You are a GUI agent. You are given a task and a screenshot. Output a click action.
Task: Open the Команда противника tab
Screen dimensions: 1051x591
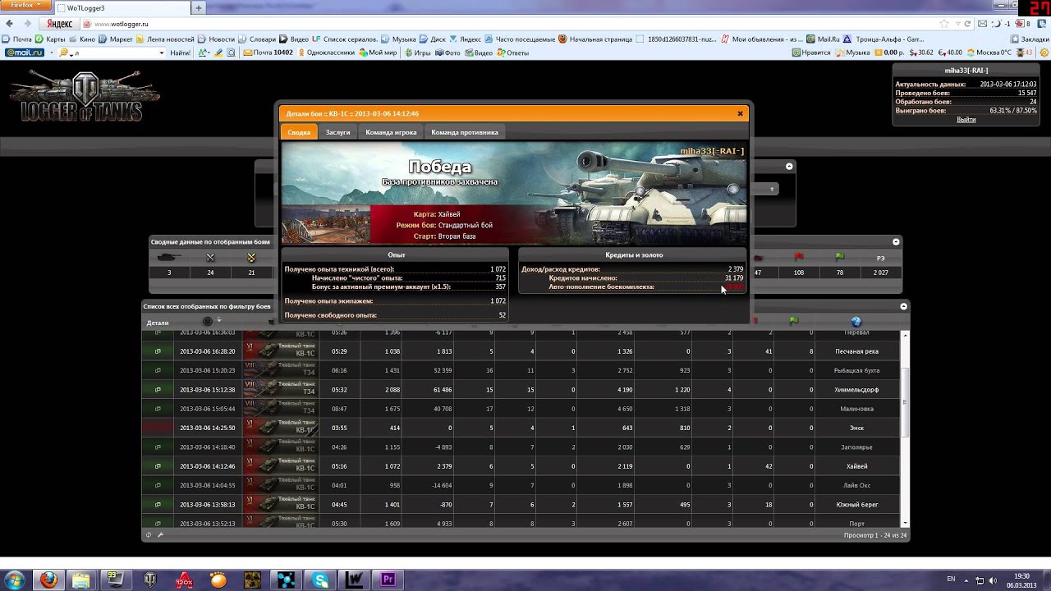465,132
